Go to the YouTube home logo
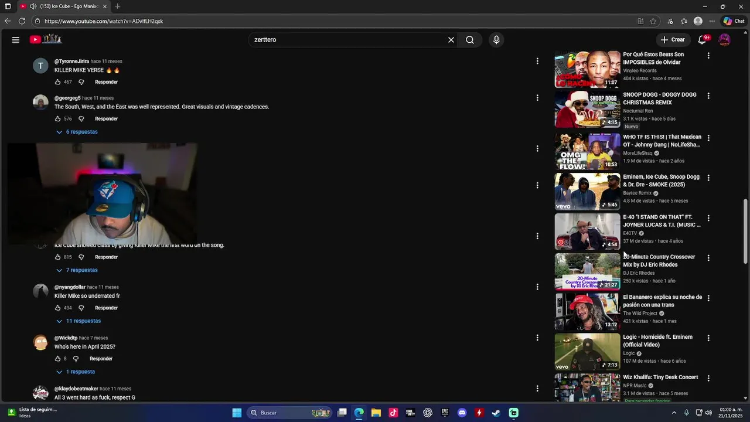This screenshot has height=422, width=750. (46, 39)
